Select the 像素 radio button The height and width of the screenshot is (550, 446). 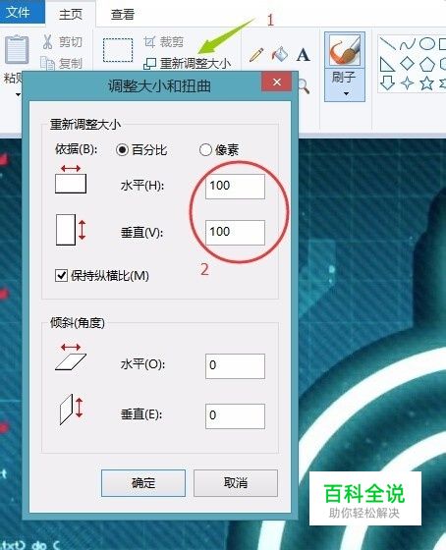point(205,149)
